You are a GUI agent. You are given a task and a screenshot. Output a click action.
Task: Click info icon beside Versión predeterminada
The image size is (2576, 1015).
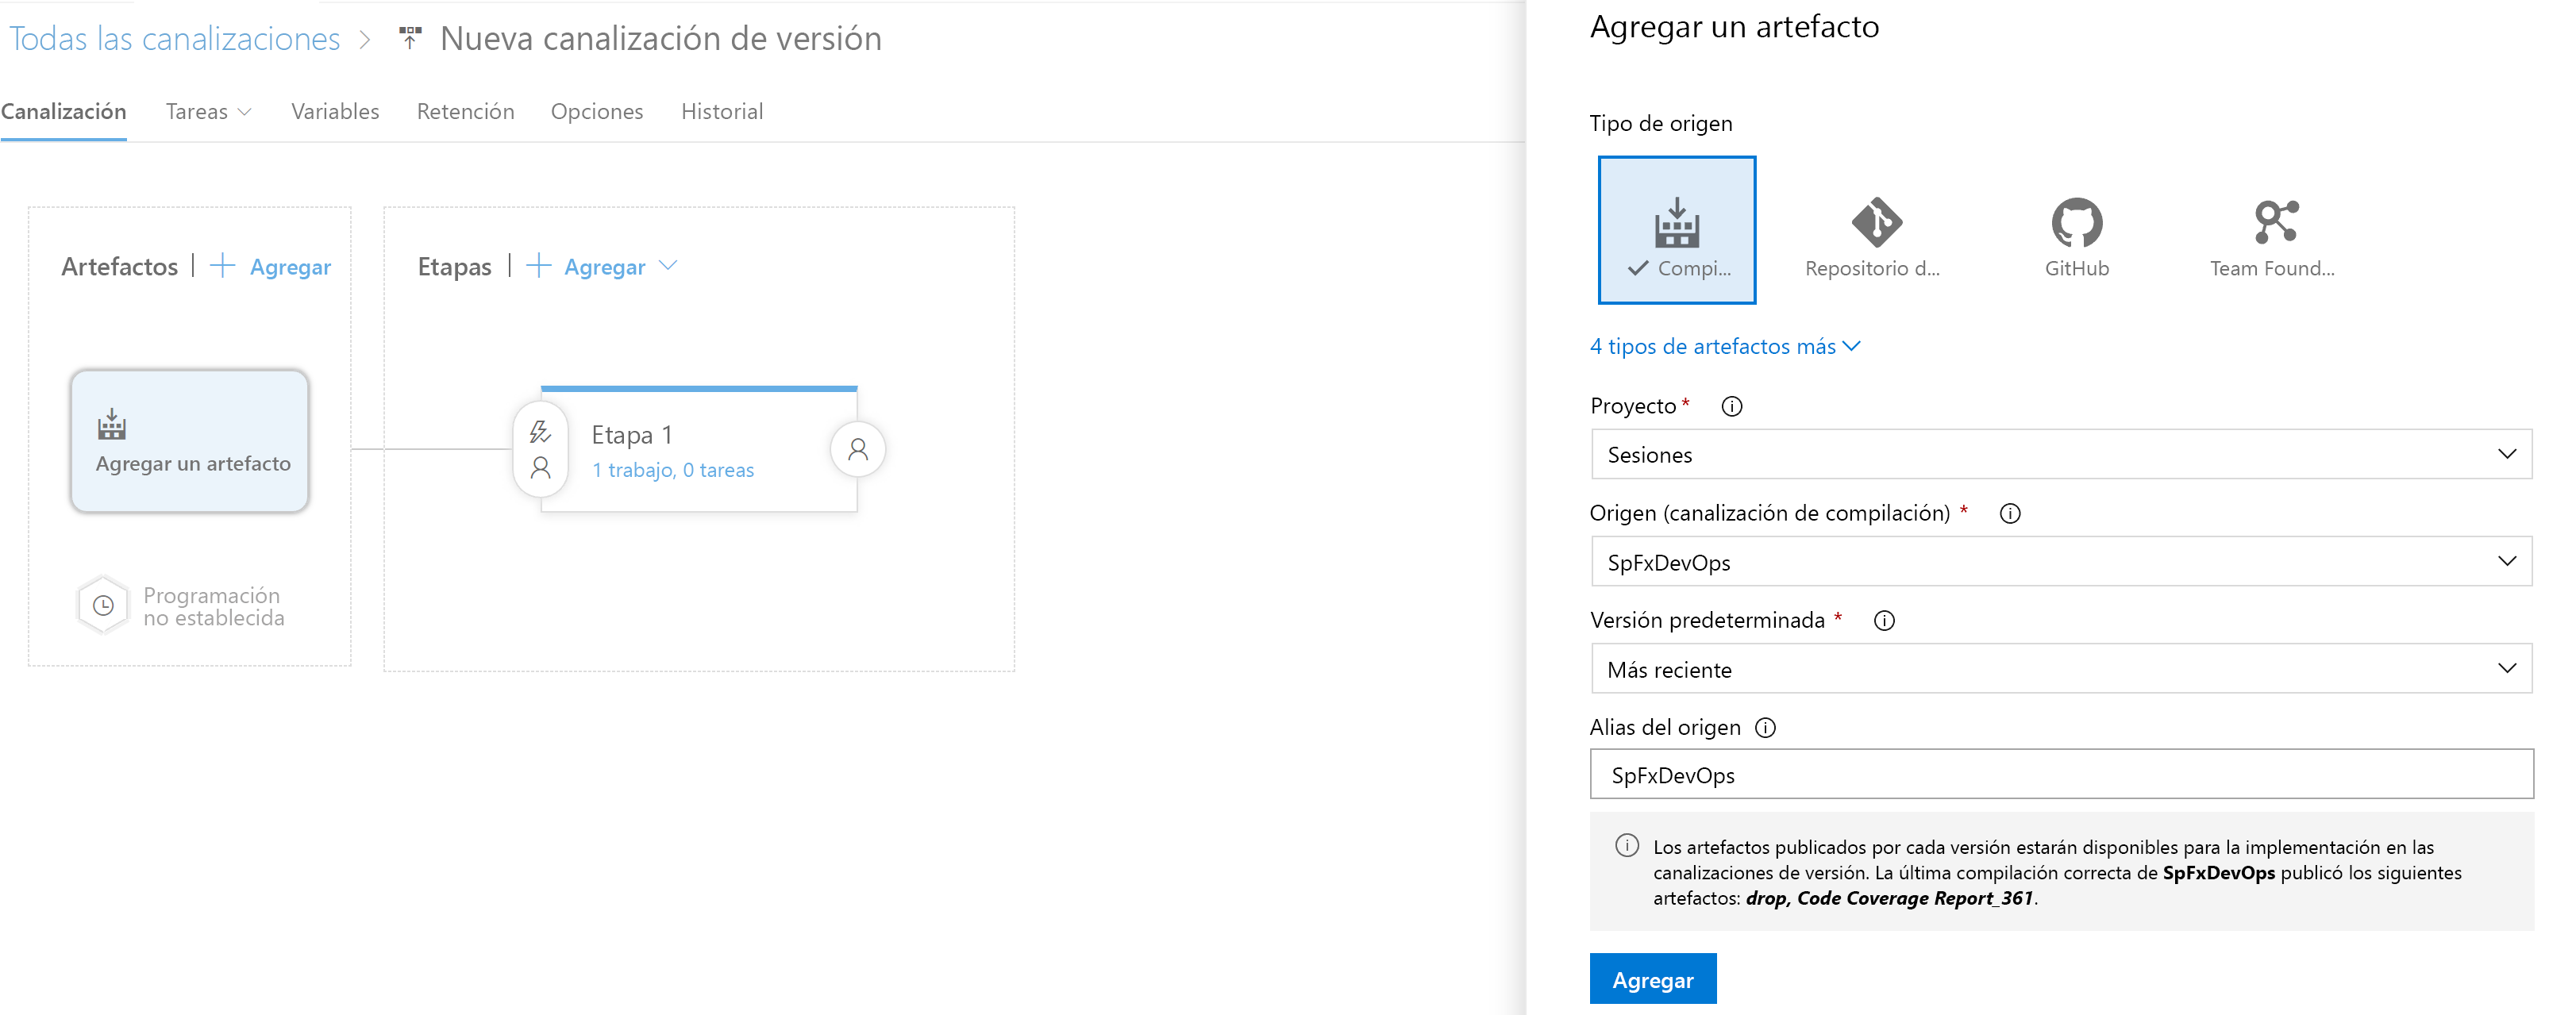point(1884,620)
